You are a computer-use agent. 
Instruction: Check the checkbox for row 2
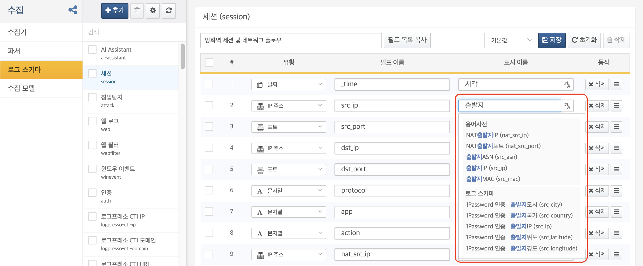[x=209, y=105]
